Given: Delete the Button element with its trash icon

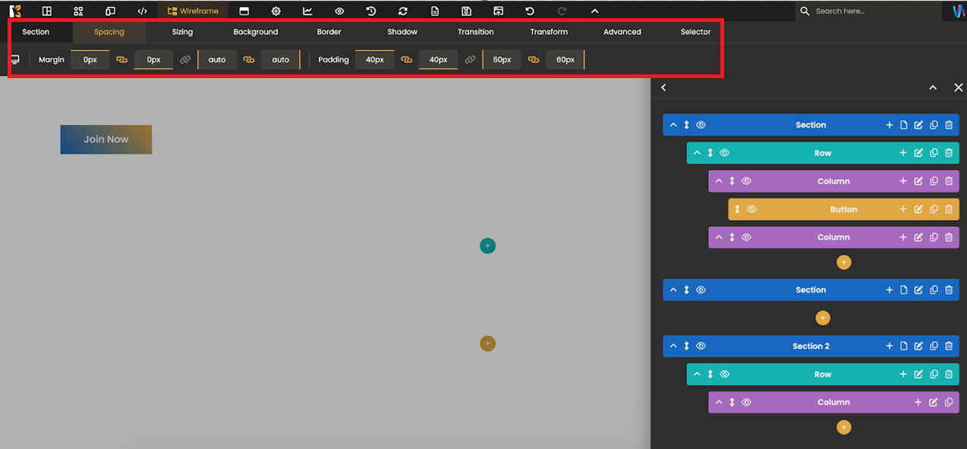Looking at the screenshot, I should [x=949, y=209].
